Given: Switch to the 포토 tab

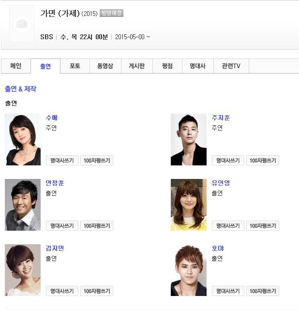Looking at the screenshot, I should [75, 66].
